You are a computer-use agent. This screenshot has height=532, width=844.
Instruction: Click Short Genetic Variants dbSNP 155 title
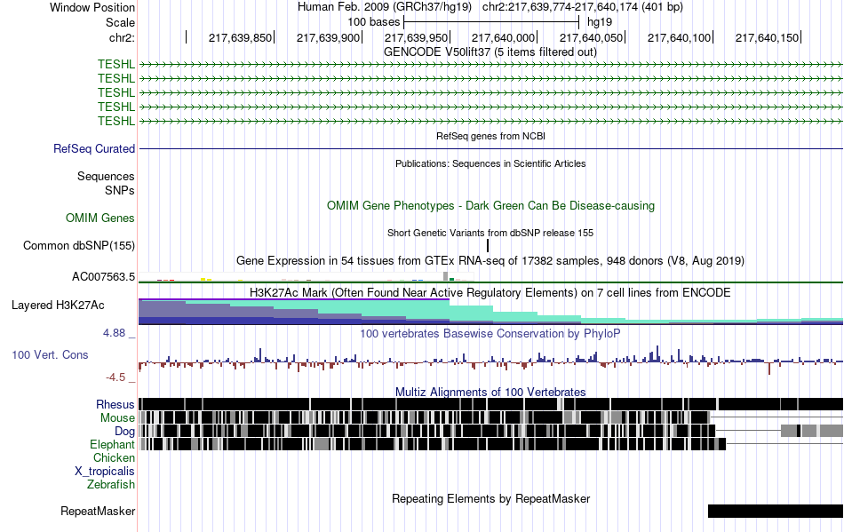(x=490, y=233)
